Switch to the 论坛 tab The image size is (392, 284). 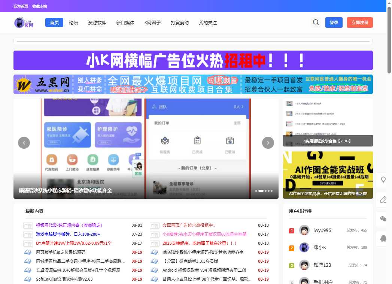coord(73,22)
